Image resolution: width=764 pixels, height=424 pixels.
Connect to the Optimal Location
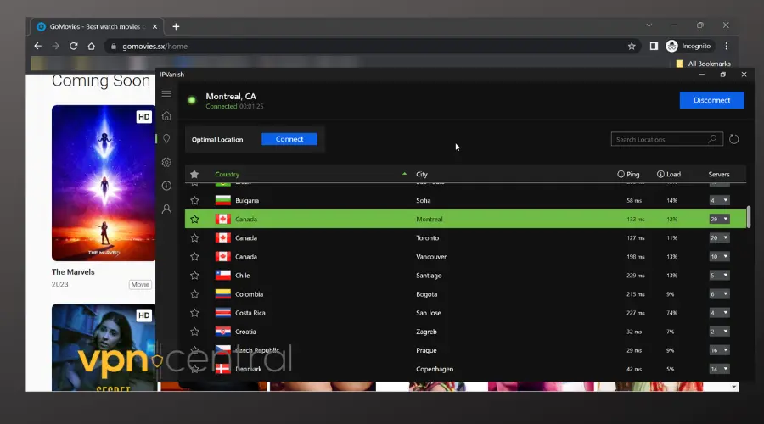pyautogui.click(x=289, y=139)
